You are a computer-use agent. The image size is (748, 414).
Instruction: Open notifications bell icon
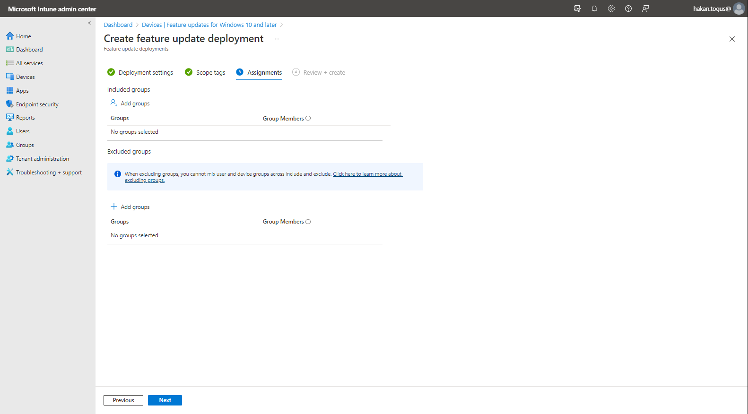tap(594, 9)
